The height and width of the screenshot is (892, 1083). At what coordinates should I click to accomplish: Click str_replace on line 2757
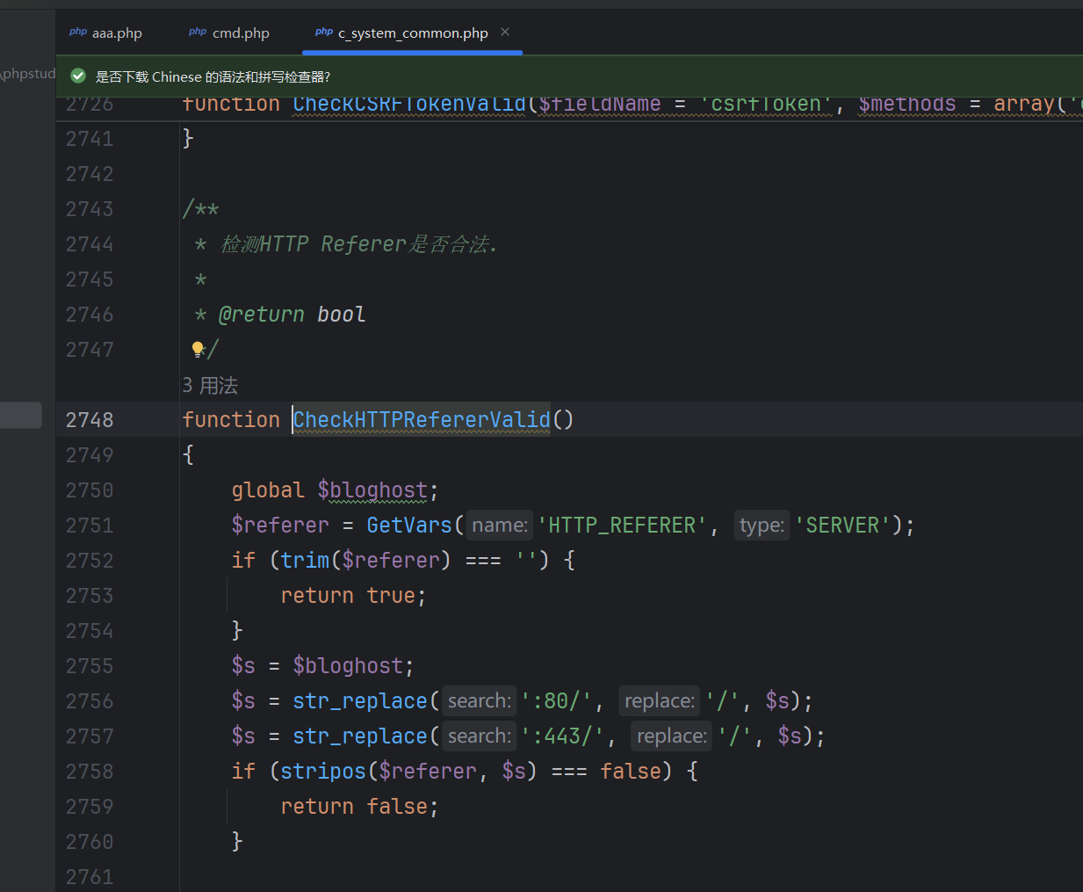point(360,736)
